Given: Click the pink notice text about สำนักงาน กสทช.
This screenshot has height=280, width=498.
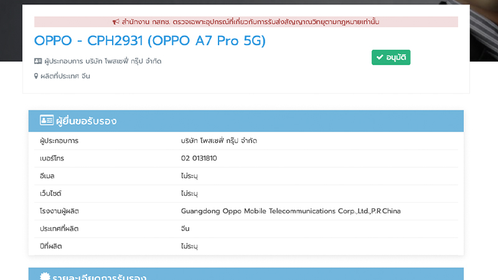Looking at the screenshot, I should coord(250,22).
